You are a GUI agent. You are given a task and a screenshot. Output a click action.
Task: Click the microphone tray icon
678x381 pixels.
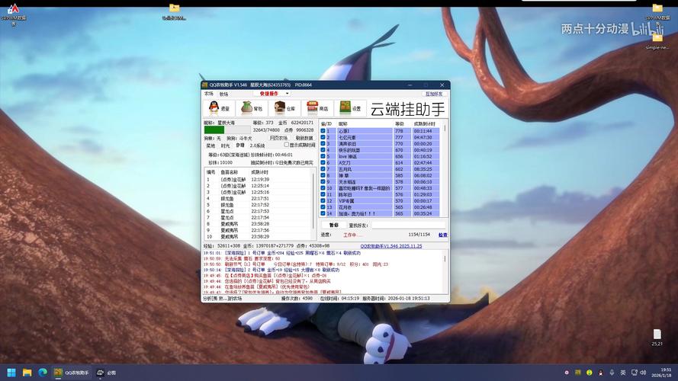pos(612,373)
